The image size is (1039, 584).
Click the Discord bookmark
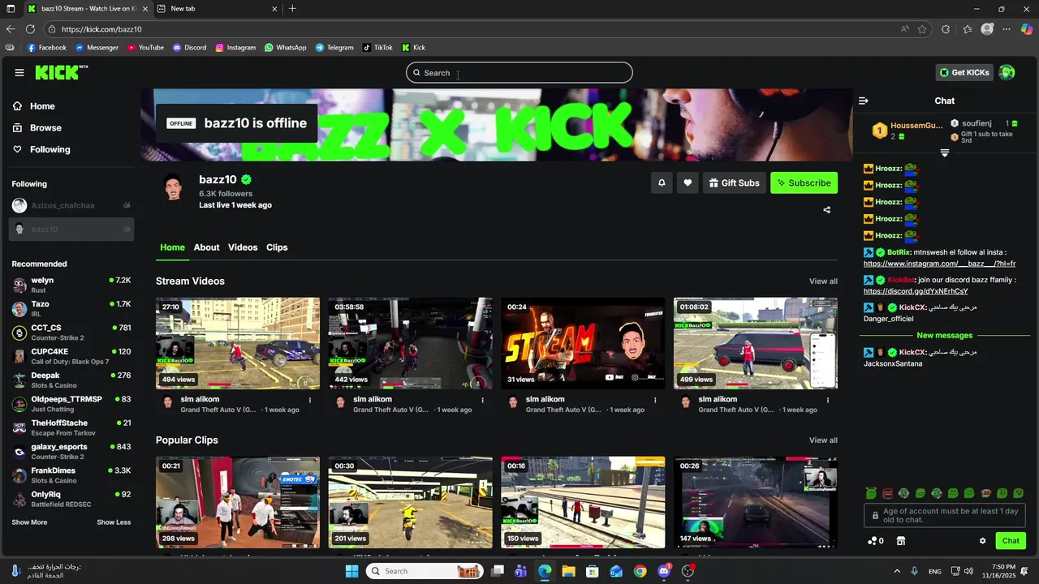(x=189, y=48)
